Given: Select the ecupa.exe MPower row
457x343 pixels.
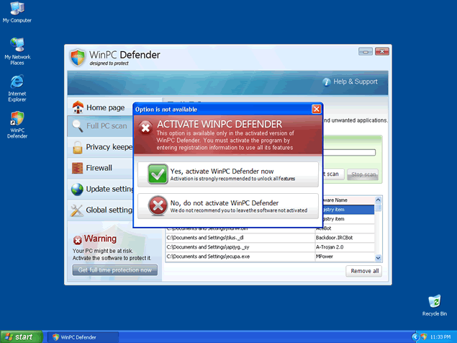Looking at the screenshot, I should click(273, 256).
